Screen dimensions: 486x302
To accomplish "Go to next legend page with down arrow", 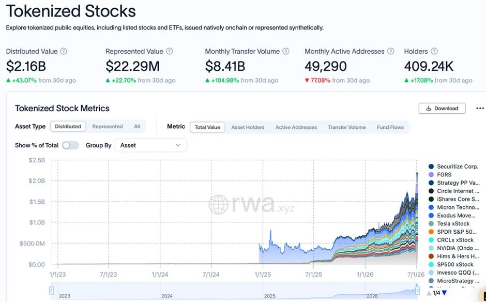I will [445, 293].
